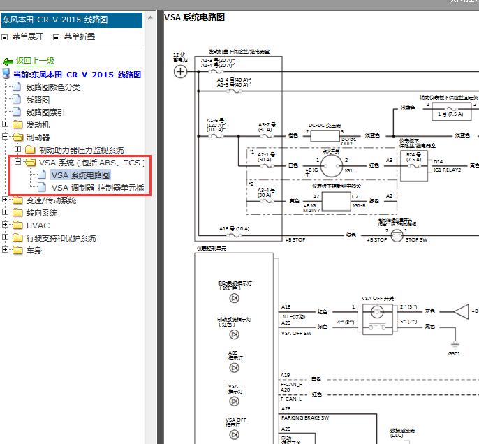
Task: Click the folder icon beside 发动机
Action: click(17, 124)
